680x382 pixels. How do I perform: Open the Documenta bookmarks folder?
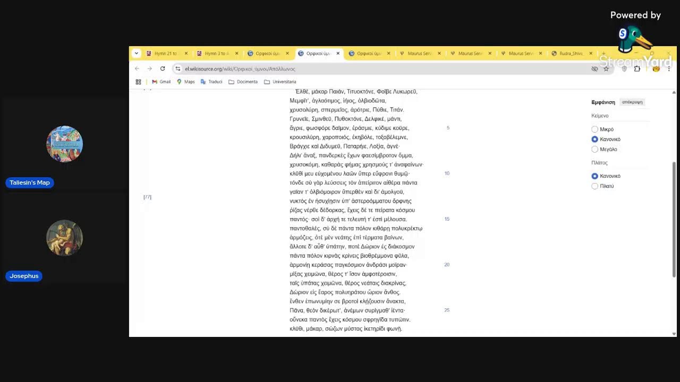point(243,82)
